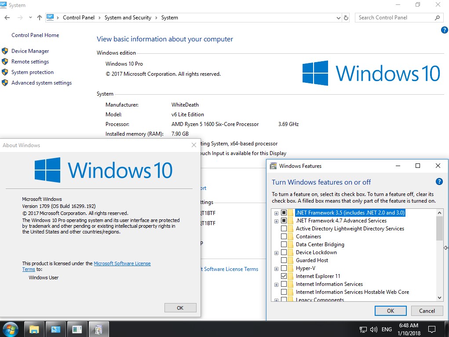Check the Data Center Bridging feature
This screenshot has height=337, width=449.
pos(284,244)
